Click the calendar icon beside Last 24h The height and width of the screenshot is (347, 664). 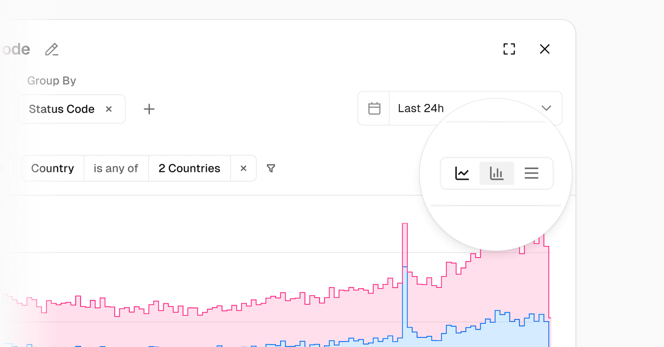374,108
